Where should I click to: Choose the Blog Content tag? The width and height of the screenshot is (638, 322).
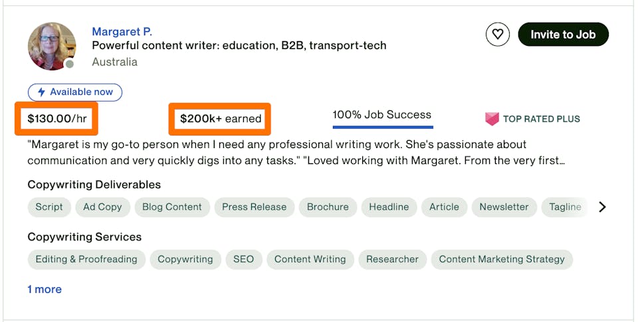(x=172, y=207)
